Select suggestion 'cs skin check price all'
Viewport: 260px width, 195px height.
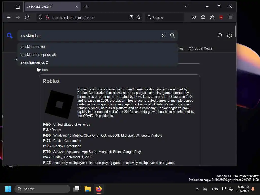point(97,55)
